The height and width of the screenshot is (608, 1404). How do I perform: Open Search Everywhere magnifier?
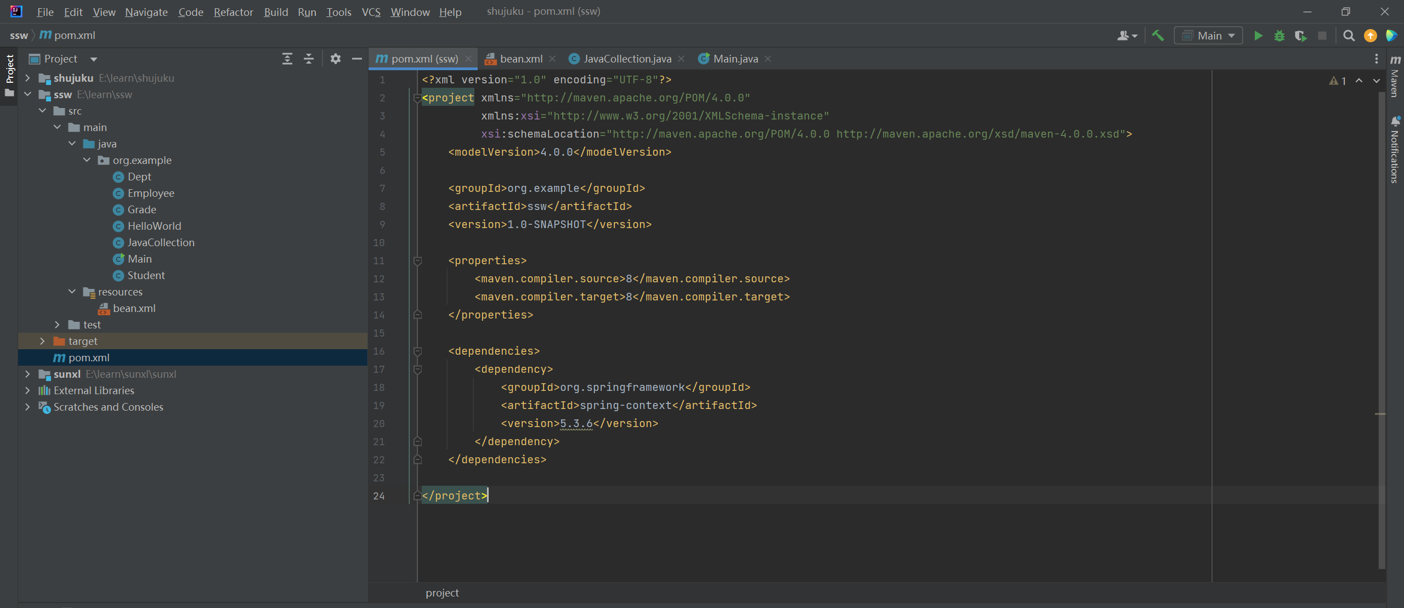(x=1349, y=36)
